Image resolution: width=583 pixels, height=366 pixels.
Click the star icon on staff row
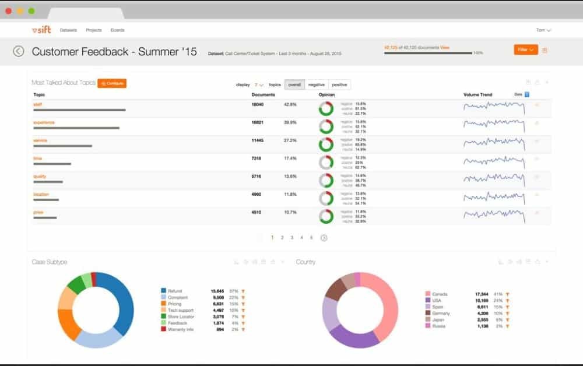[536, 105]
